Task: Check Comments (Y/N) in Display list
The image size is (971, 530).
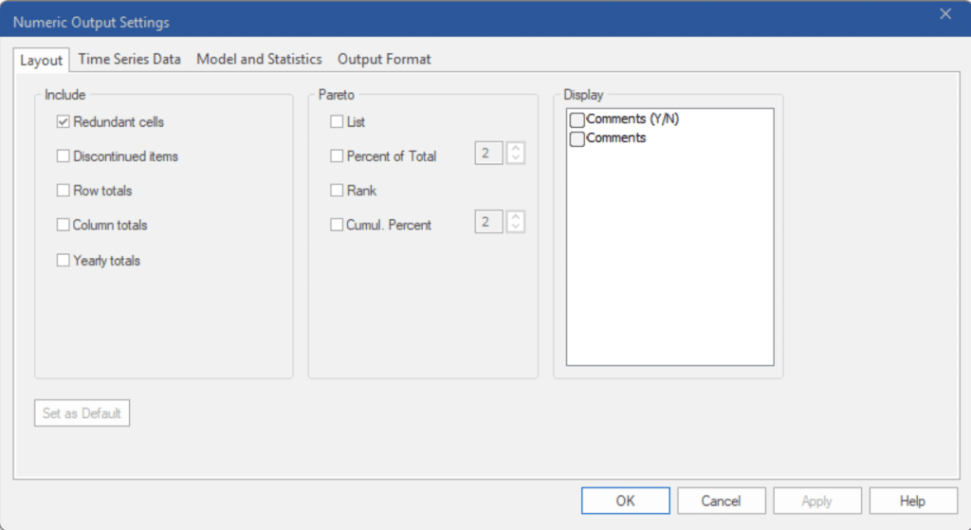Action: 577,120
